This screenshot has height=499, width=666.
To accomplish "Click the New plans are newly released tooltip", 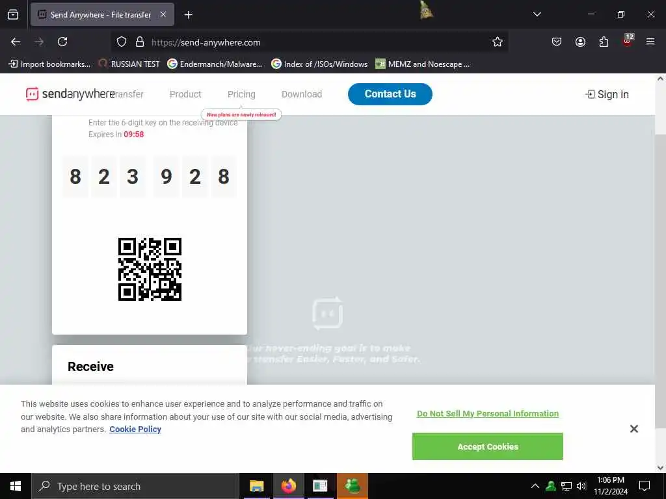I will click(241, 114).
